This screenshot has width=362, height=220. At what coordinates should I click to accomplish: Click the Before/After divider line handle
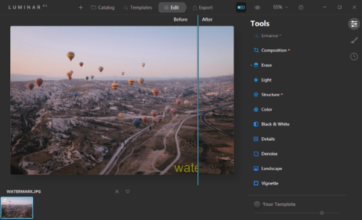198,100
